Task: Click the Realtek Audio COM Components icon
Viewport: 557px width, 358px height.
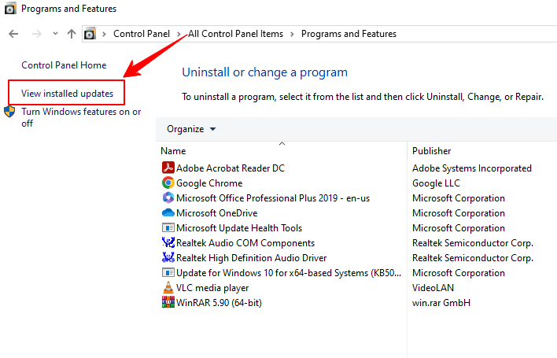Action: pos(168,243)
